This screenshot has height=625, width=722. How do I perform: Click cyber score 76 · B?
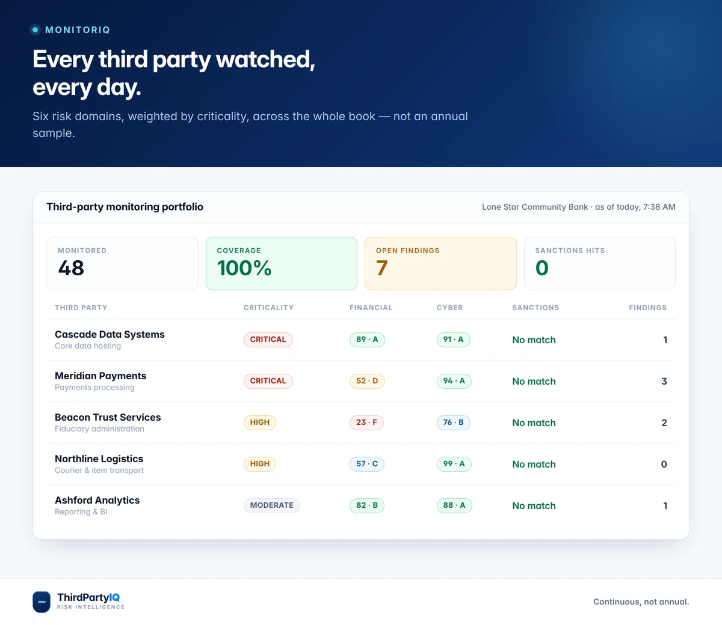pyautogui.click(x=454, y=422)
